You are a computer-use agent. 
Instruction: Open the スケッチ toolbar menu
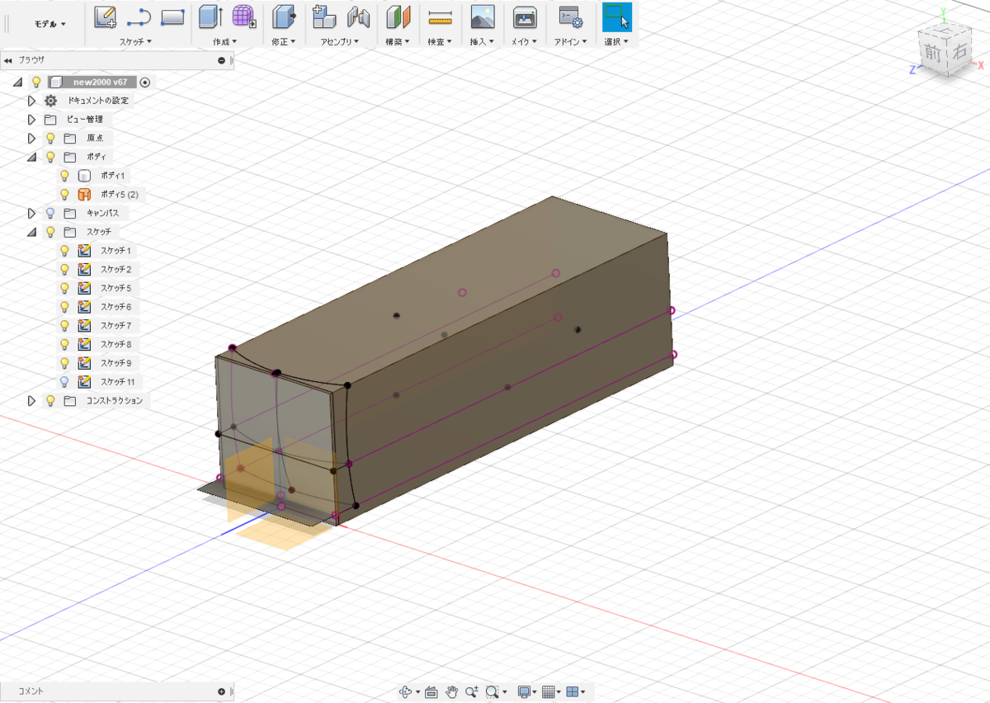[x=136, y=41]
